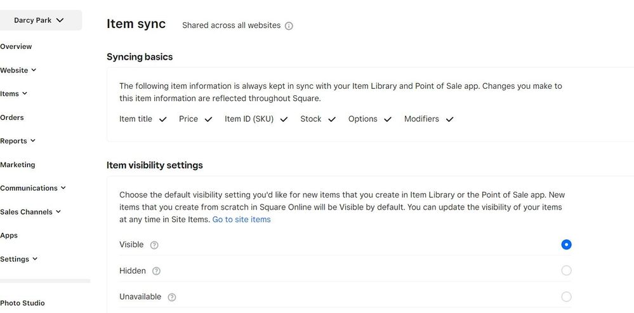
Task: Click the checkmark beside Item ID (SKU)
Action: (x=284, y=119)
